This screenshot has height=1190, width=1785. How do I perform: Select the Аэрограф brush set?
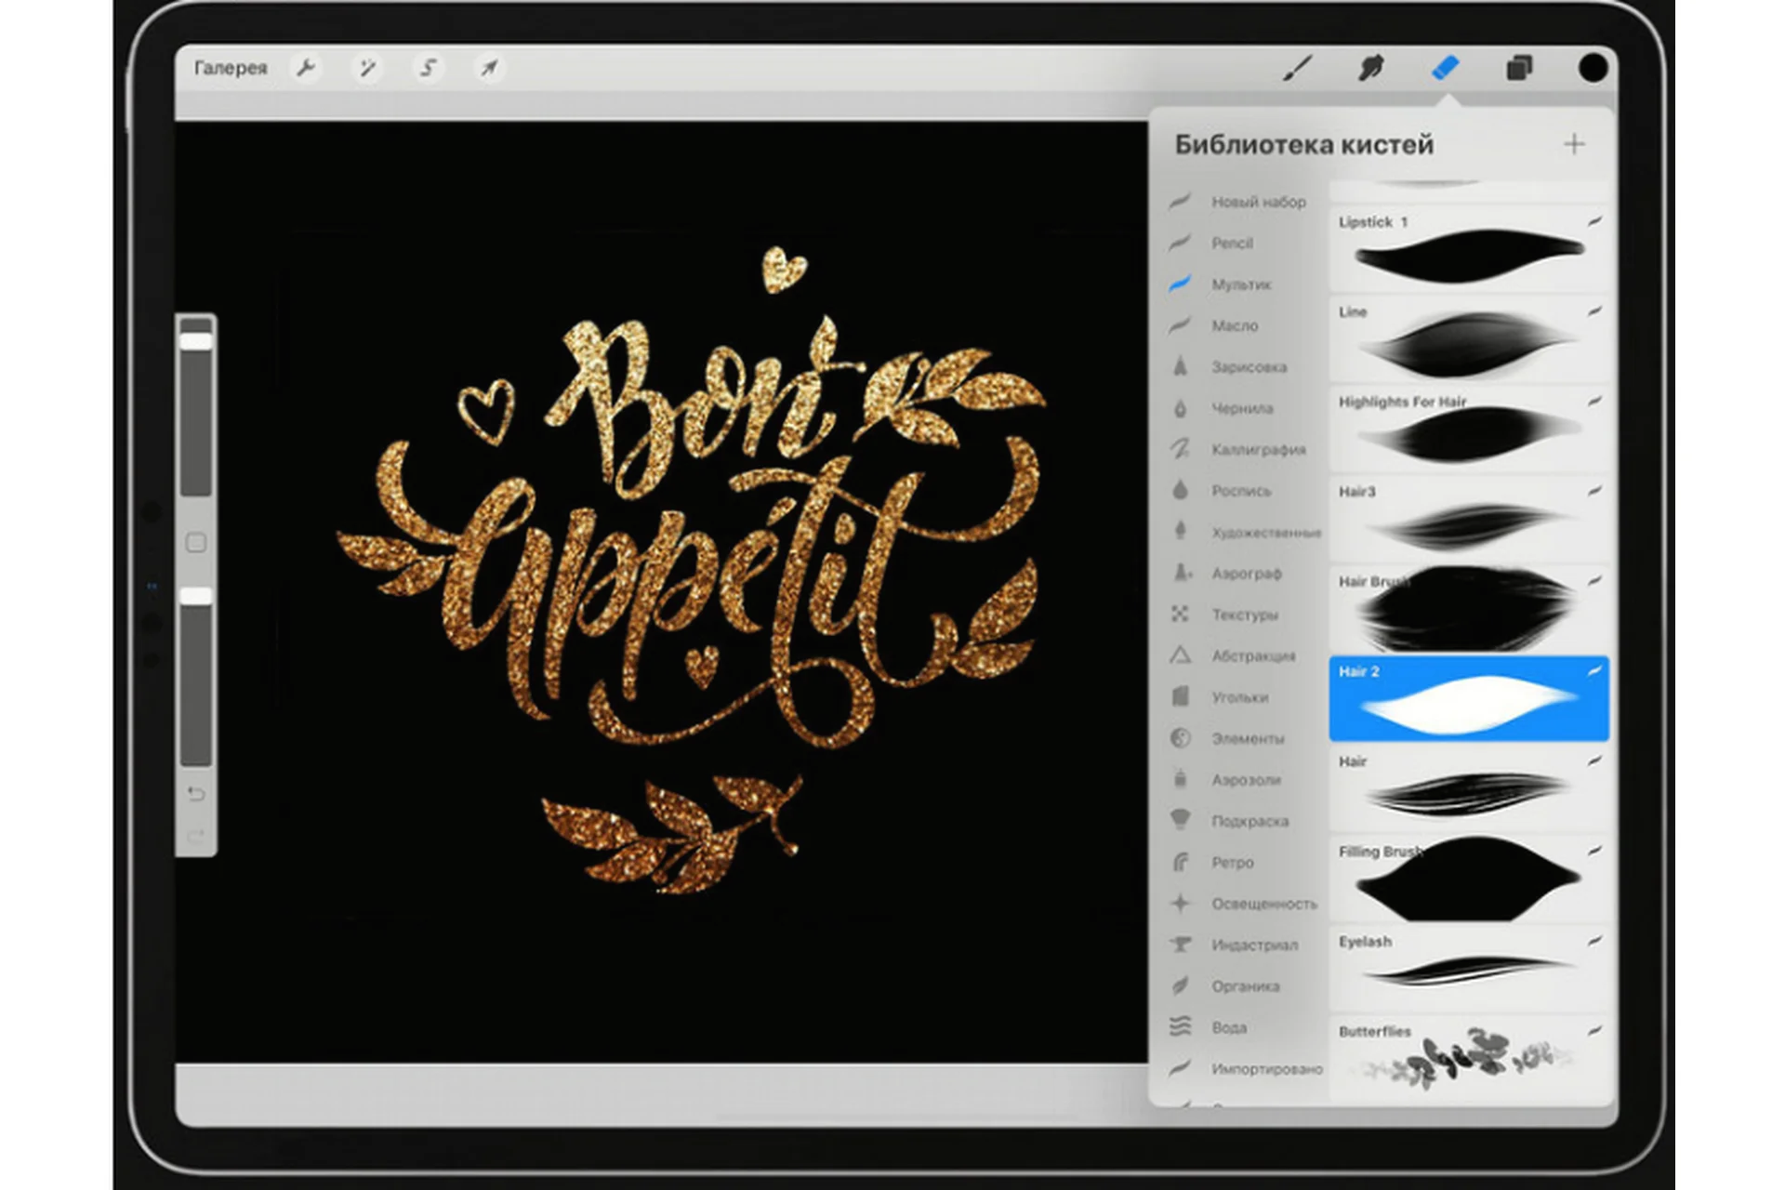click(1246, 574)
